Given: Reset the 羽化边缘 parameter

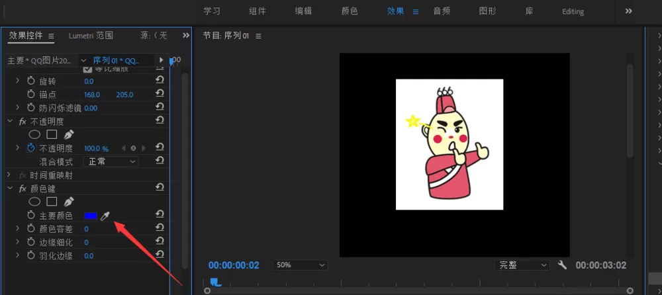Looking at the screenshot, I should [x=160, y=255].
